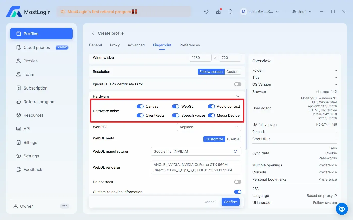This screenshot has width=353, height=220.
Task: Click the window width input field
Action: click(x=200, y=58)
